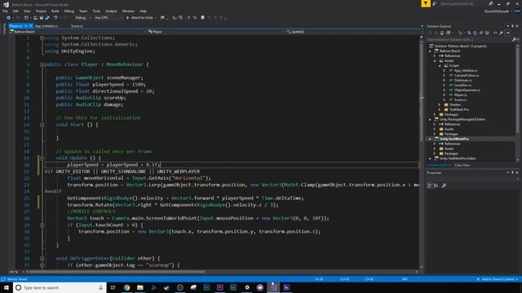Collapse the Start method outline
Viewport: 522px width, 293px height.
42,125
